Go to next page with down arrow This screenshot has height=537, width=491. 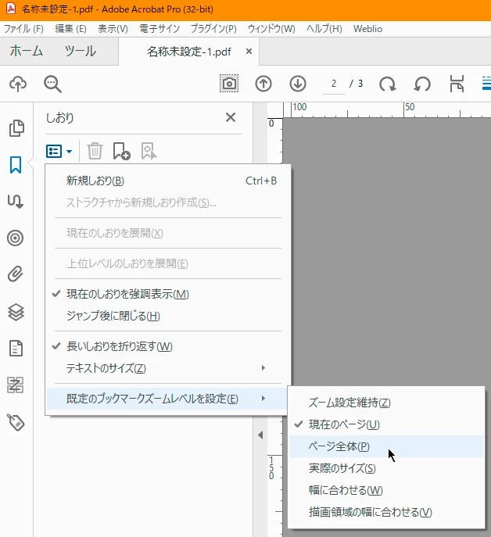pyautogui.click(x=297, y=84)
